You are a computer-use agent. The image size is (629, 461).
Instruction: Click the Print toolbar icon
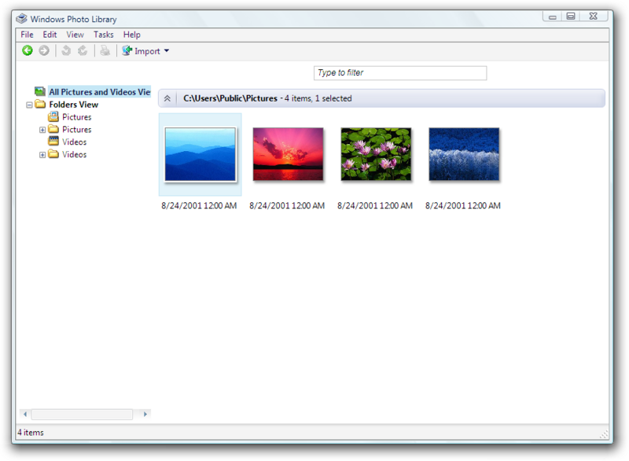pos(105,50)
